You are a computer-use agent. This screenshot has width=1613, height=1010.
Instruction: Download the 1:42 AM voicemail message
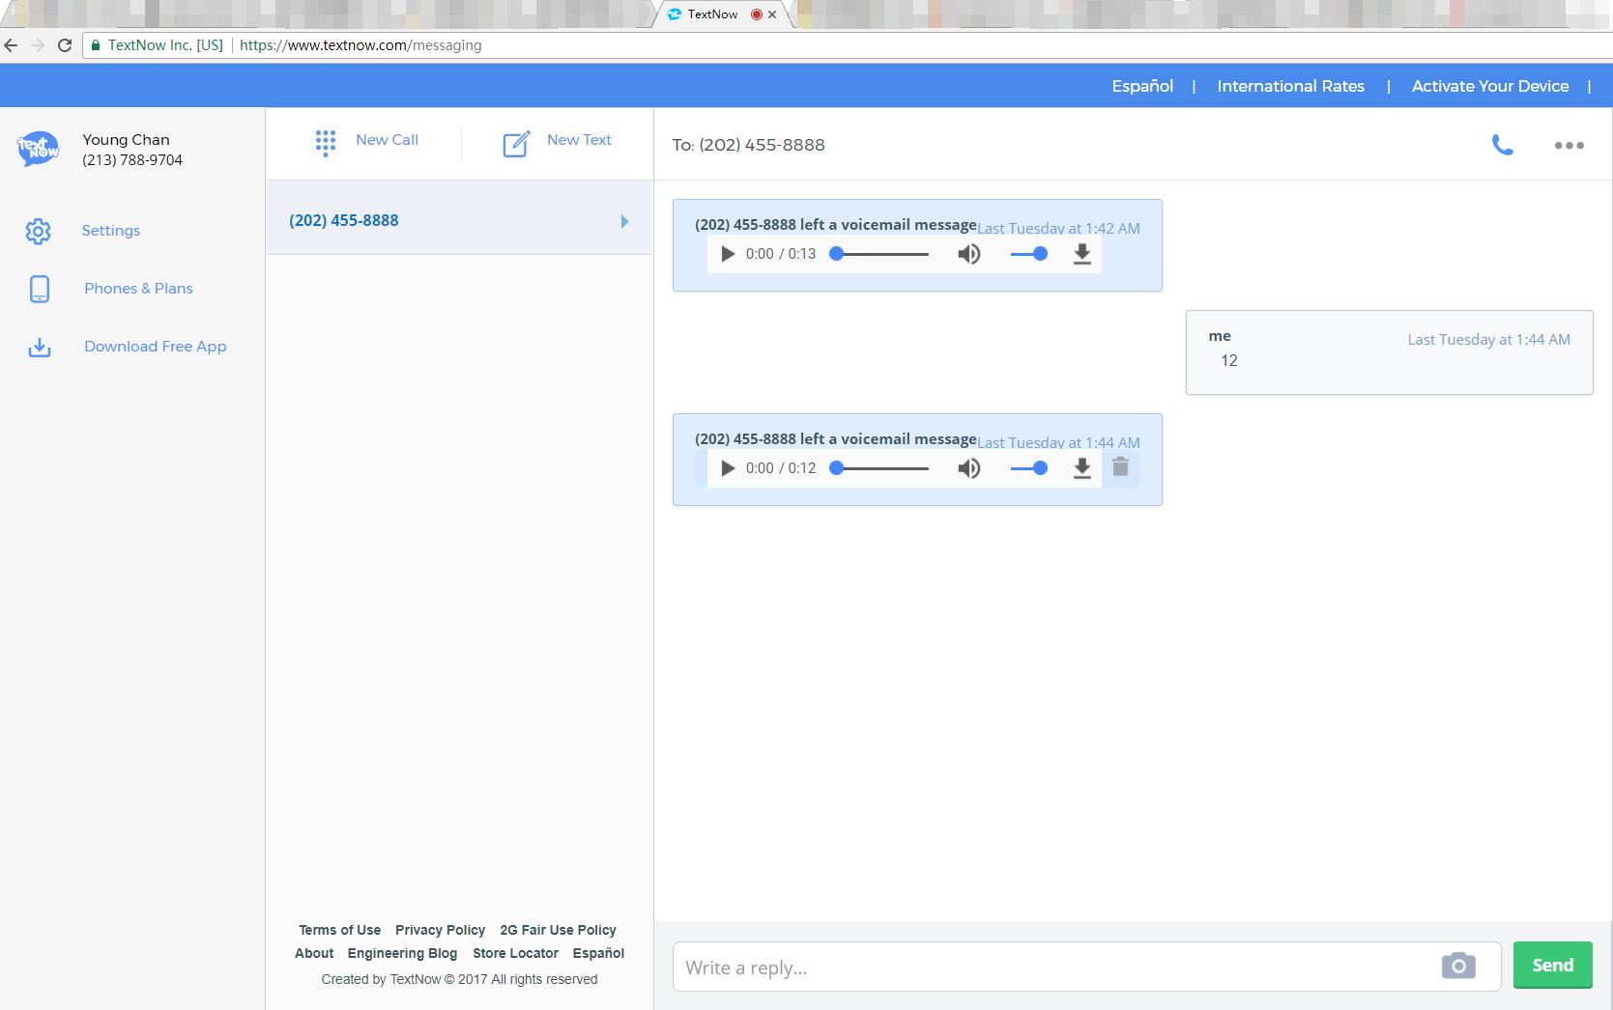[x=1081, y=254]
